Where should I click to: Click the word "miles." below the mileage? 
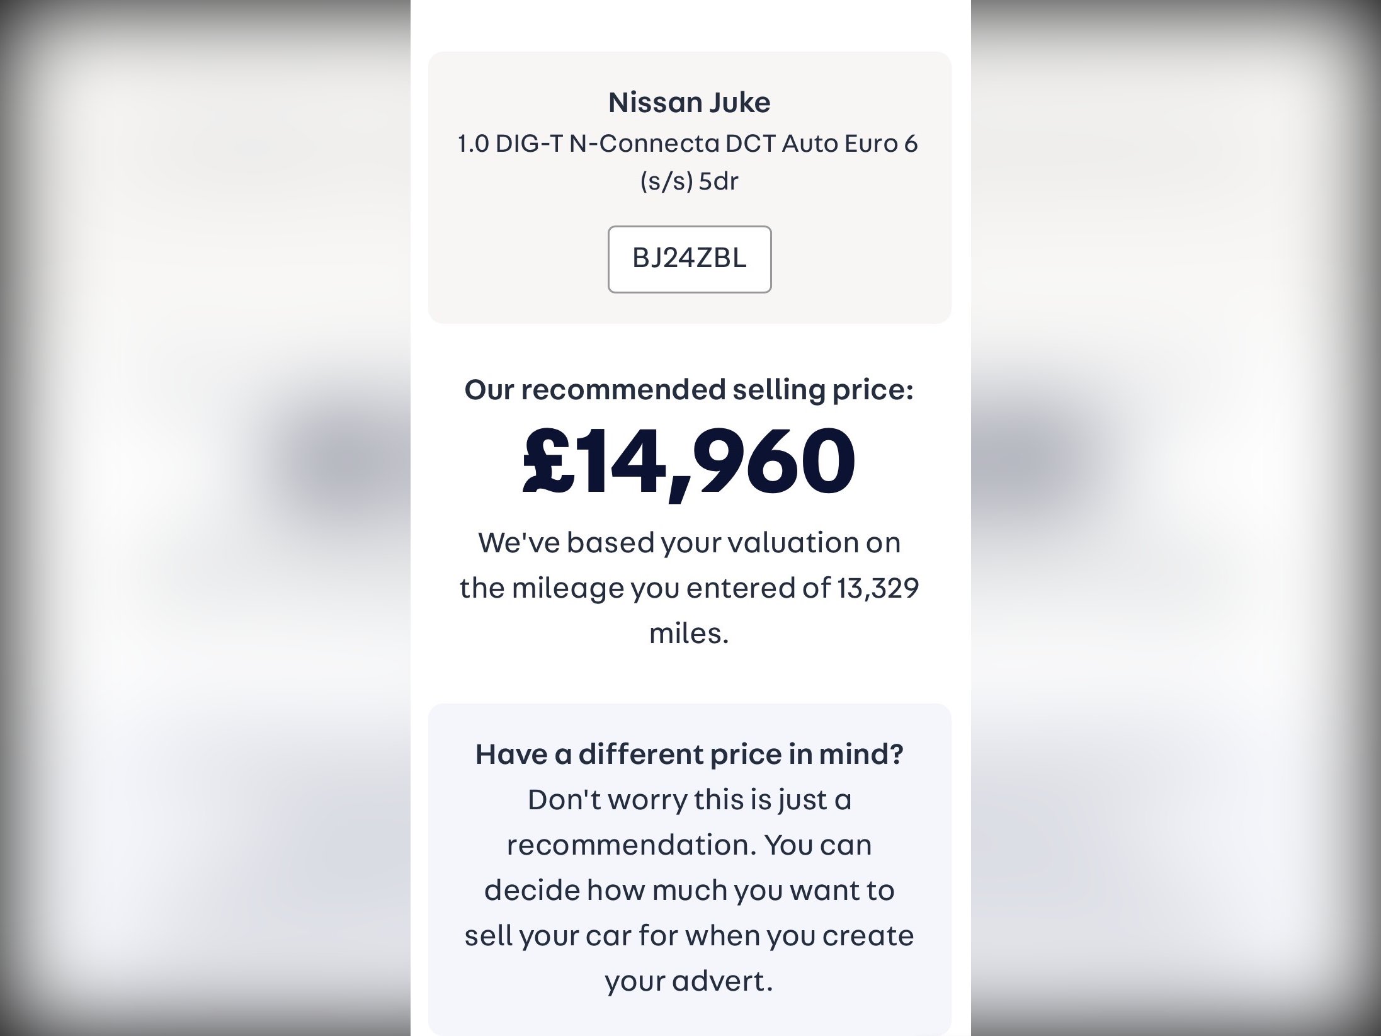pyautogui.click(x=689, y=634)
